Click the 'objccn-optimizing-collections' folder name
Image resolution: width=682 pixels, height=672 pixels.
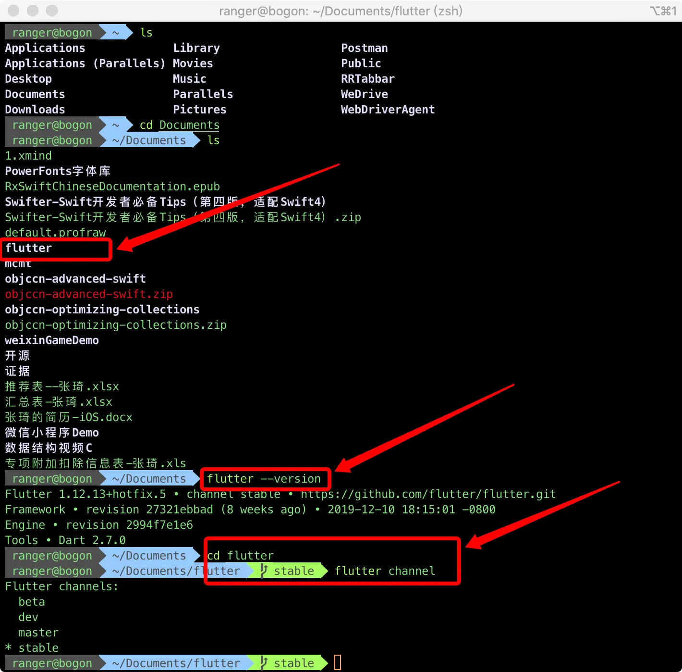point(102,310)
